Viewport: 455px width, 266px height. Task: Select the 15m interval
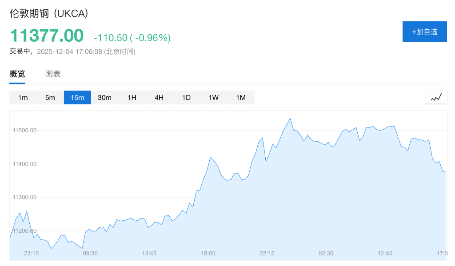pos(77,98)
